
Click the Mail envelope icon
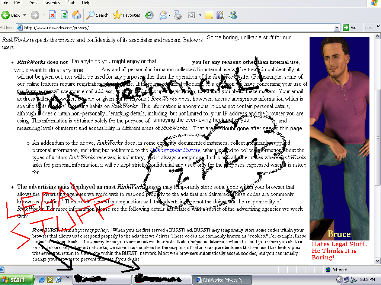[163, 15]
